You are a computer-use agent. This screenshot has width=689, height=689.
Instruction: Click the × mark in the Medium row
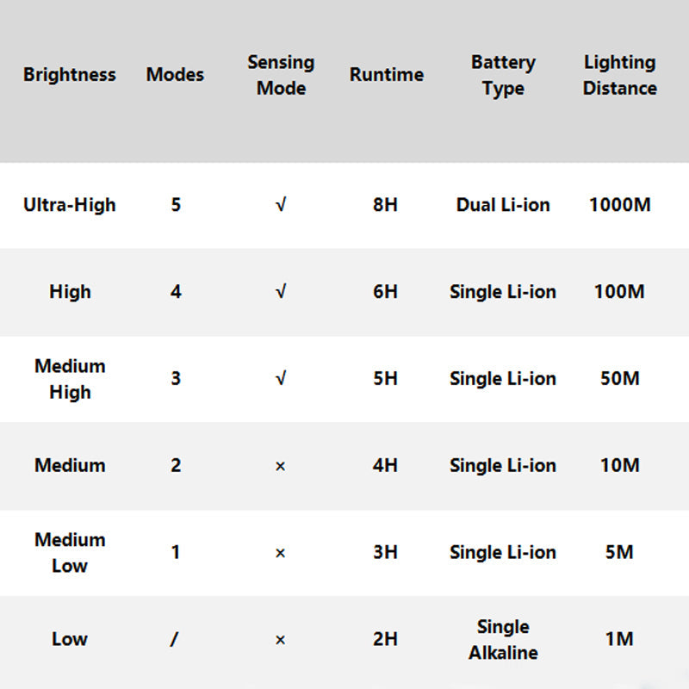(280, 466)
